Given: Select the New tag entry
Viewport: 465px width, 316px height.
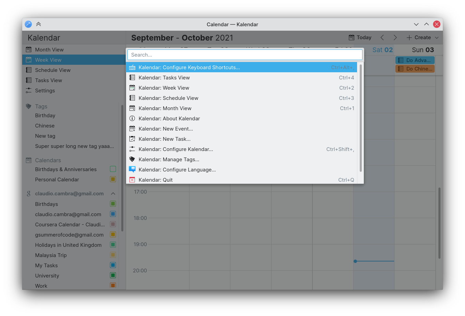Looking at the screenshot, I should tap(45, 136).
